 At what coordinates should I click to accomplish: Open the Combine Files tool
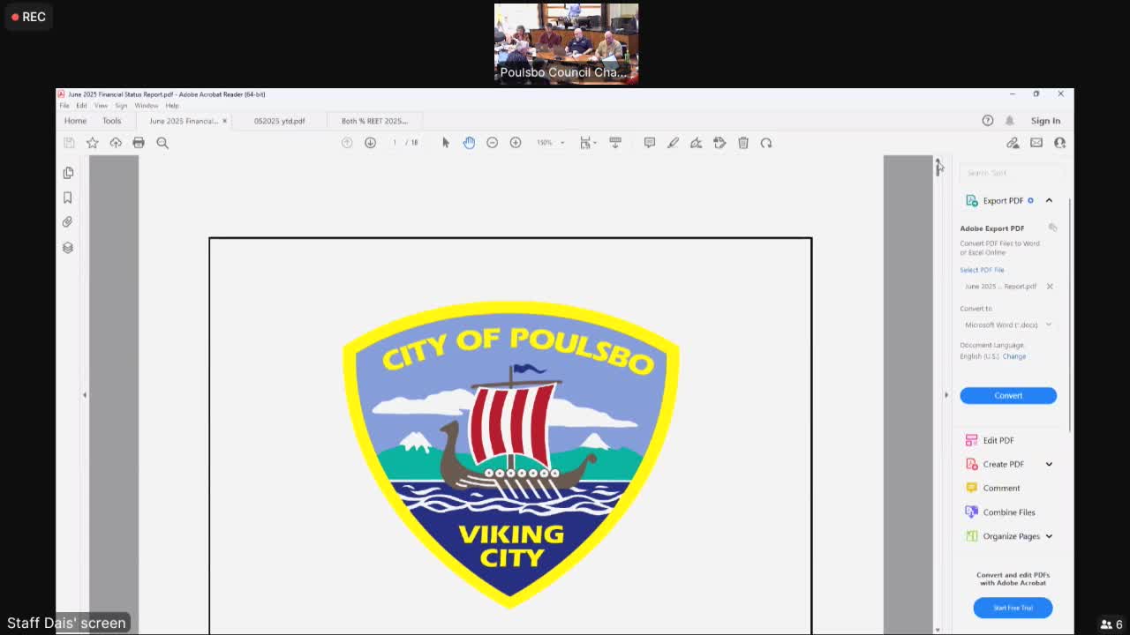[x=1009, y=512]
